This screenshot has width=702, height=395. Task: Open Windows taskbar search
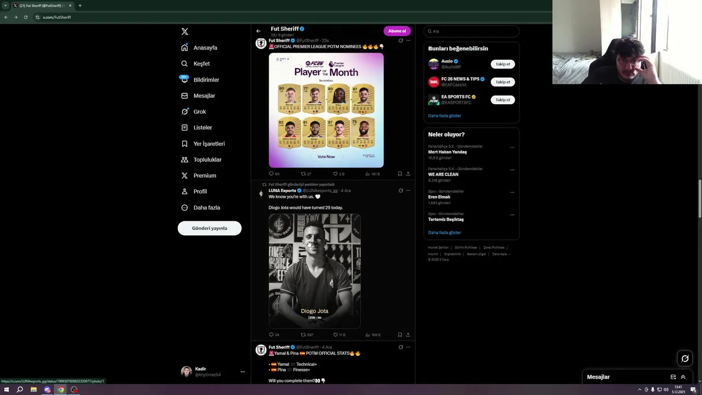click(20, 390)
